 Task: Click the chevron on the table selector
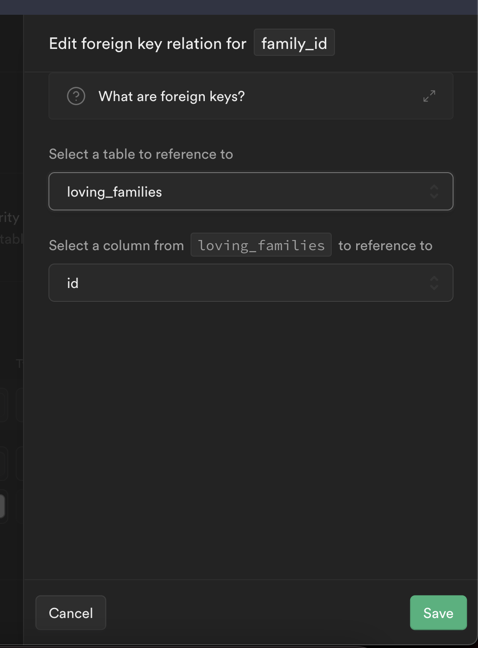click(x=434, y=192)
